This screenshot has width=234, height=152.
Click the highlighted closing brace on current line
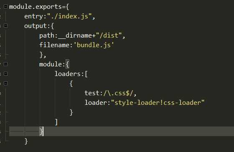click(x=41, y=132)
